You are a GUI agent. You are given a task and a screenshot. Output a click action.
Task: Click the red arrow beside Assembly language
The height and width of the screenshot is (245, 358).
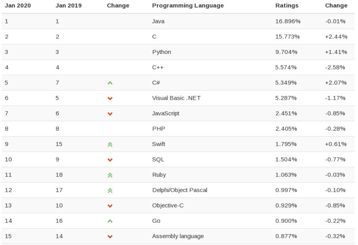click(110, 237)
